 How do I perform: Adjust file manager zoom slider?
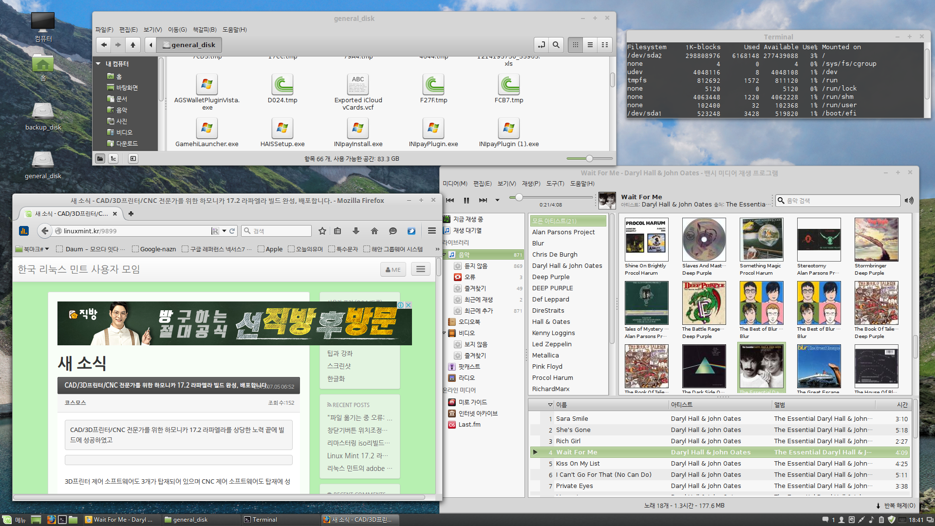coord(589,159)
